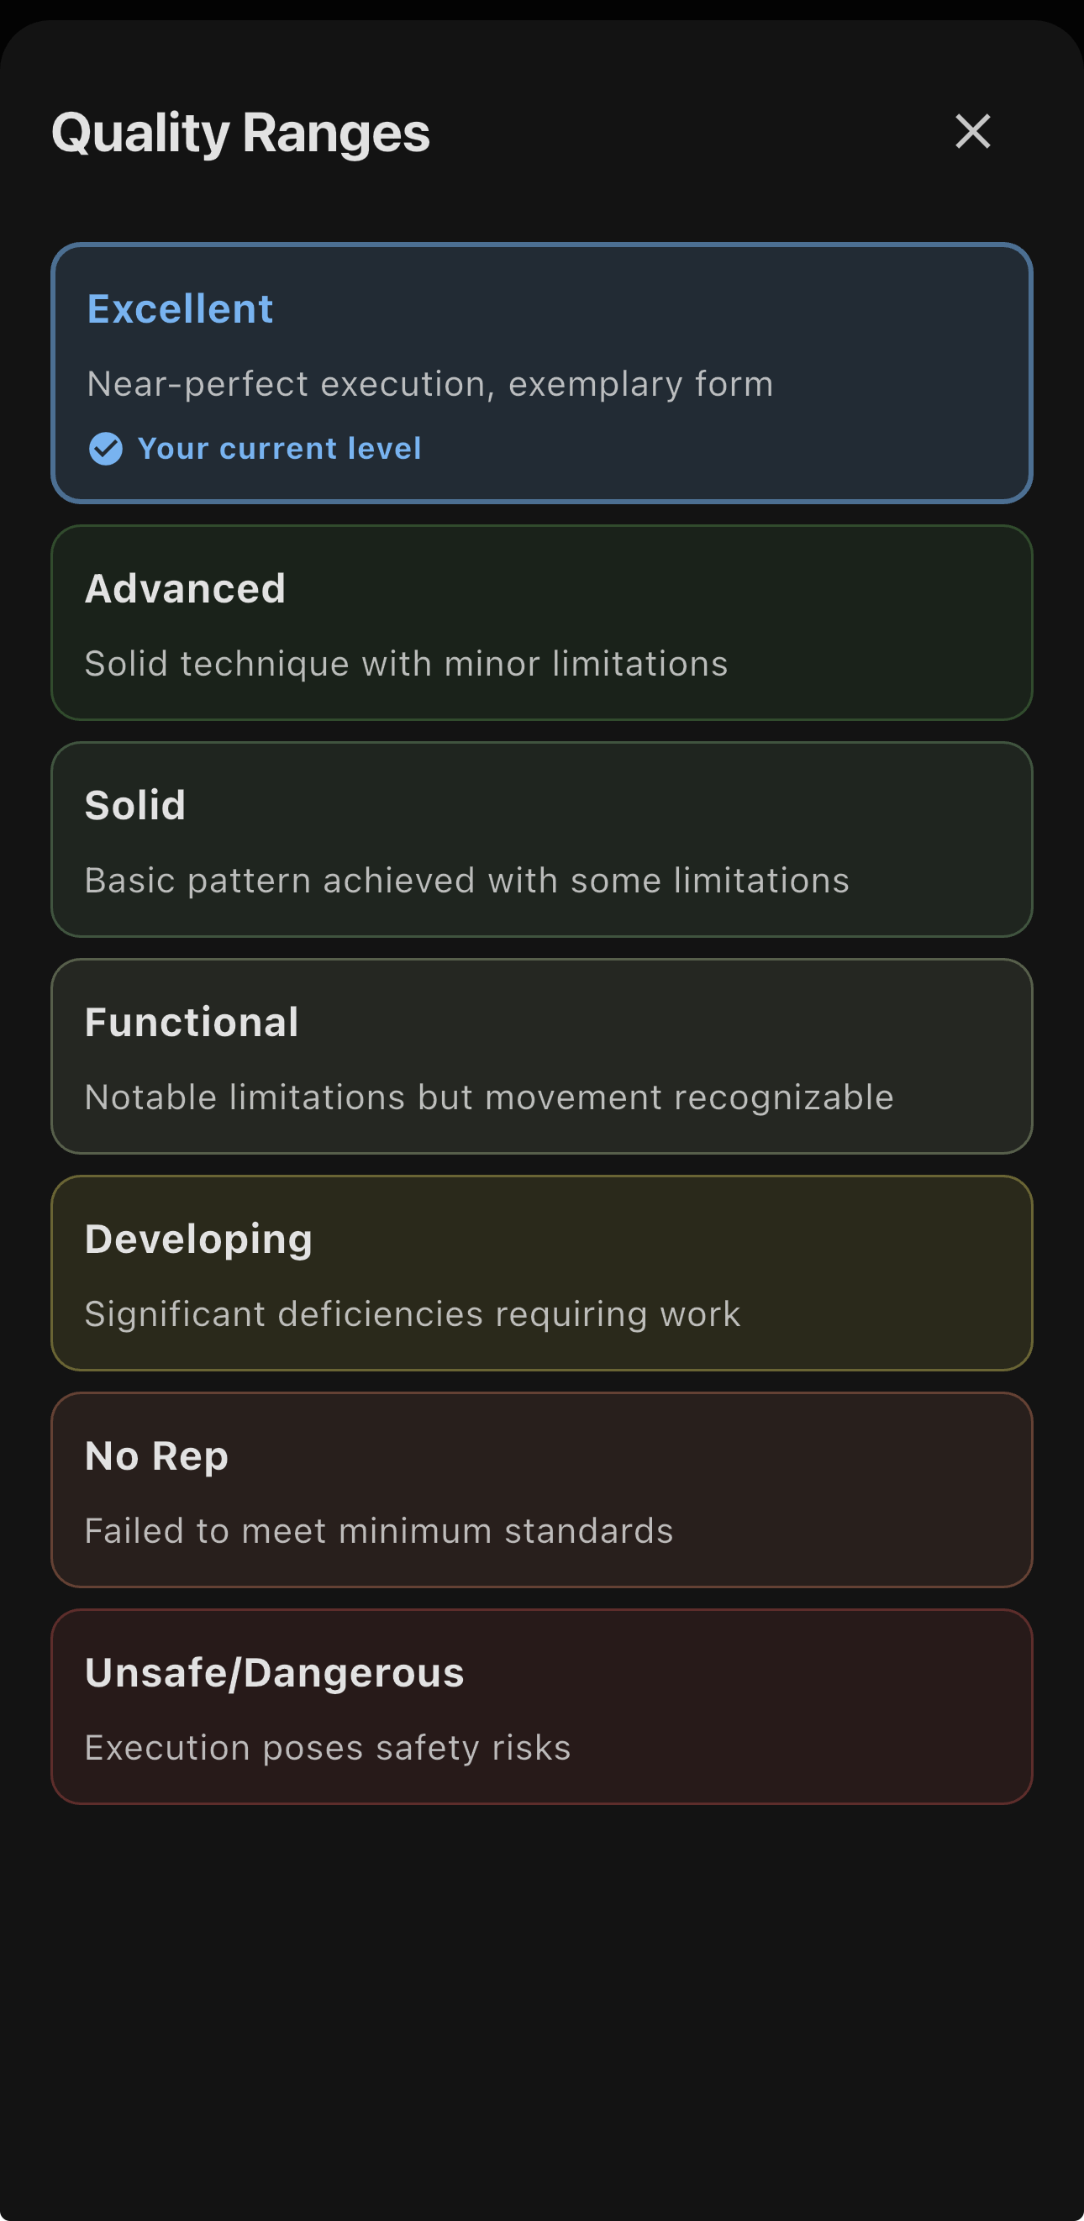Select the Developing quality range title
This screenshot has width=1084, height=2221.
tap(198, 1239)
